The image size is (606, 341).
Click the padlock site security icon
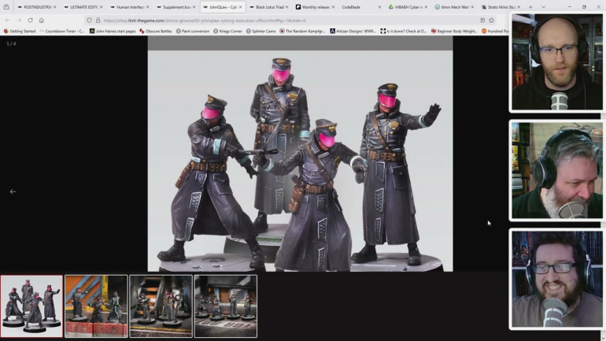(x=98, y=20)
